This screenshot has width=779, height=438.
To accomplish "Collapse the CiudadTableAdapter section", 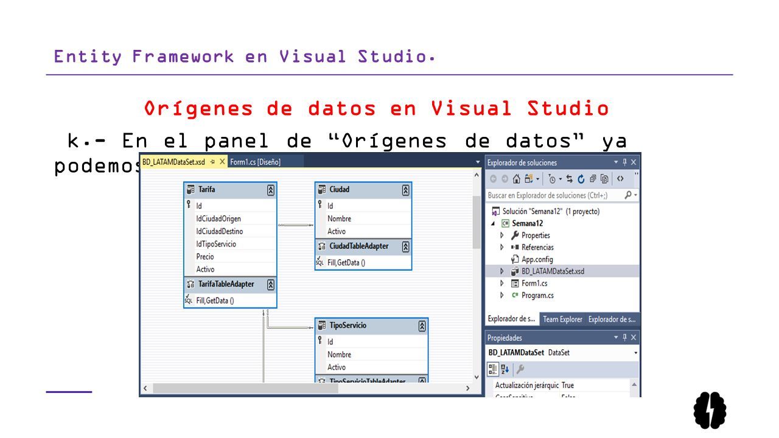I will tap(406, 247).
